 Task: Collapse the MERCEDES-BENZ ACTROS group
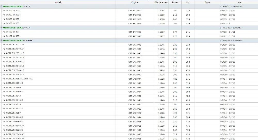click(2, 40)
